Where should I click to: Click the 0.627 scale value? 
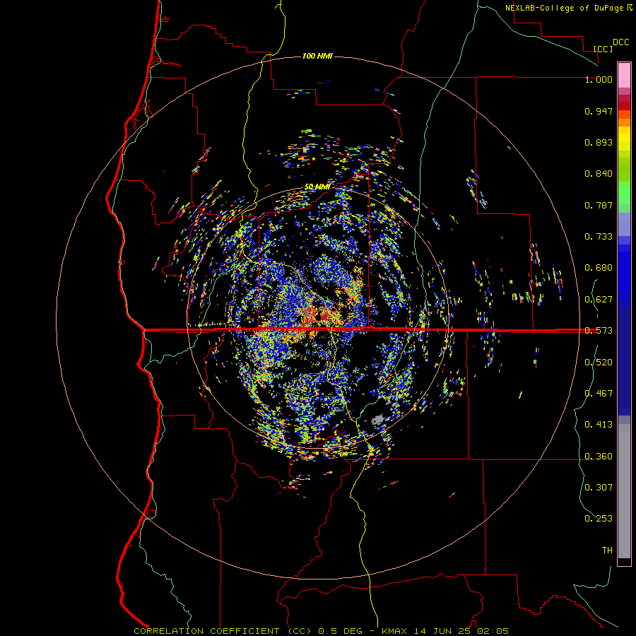pos(599,300)
